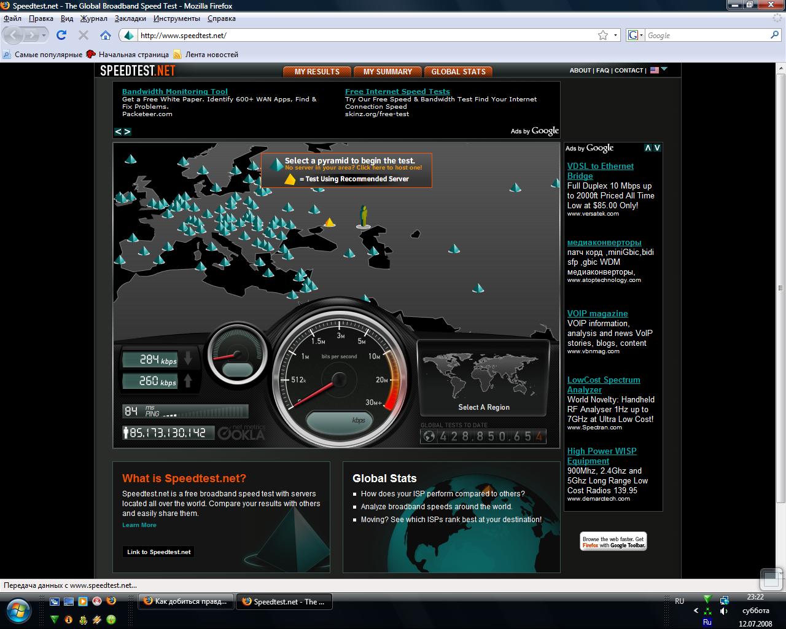The height and width of the screenshot is (629, 786).
Task: Open the Журнал menu
Action: (94, 18)
